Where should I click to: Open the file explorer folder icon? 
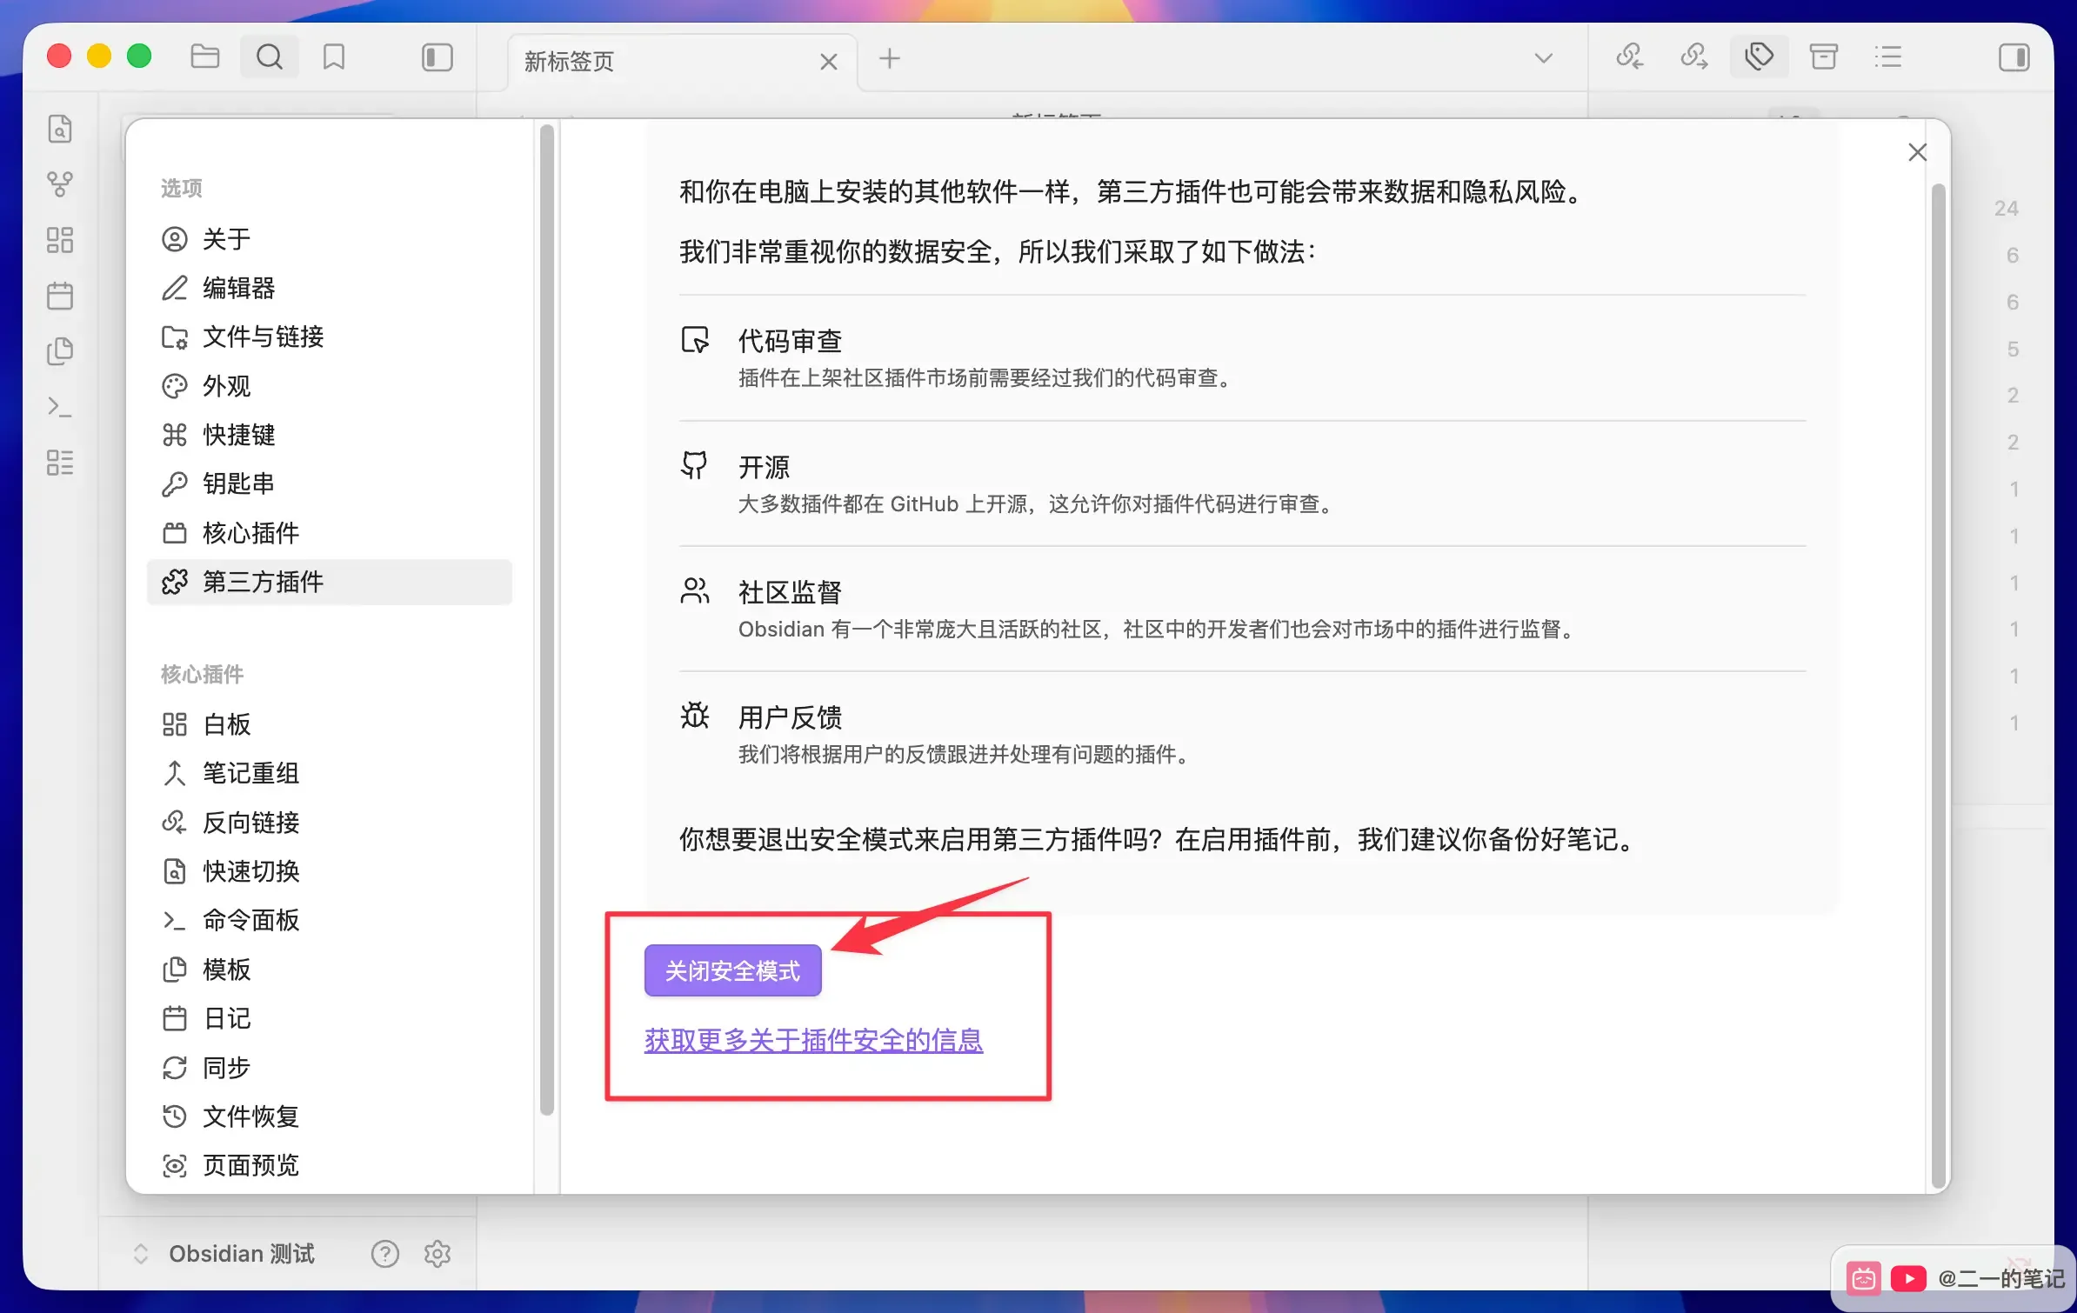pyautogui.click(x=205, y=57)
